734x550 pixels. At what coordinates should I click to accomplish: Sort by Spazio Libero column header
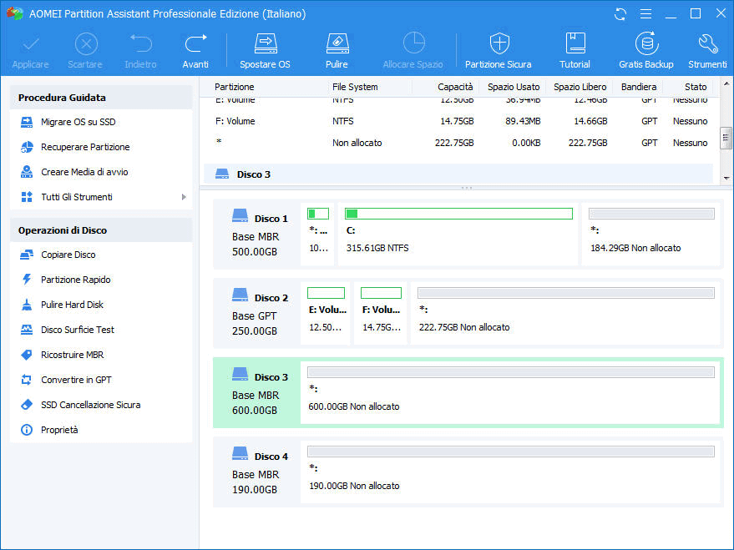coord(580,87)
